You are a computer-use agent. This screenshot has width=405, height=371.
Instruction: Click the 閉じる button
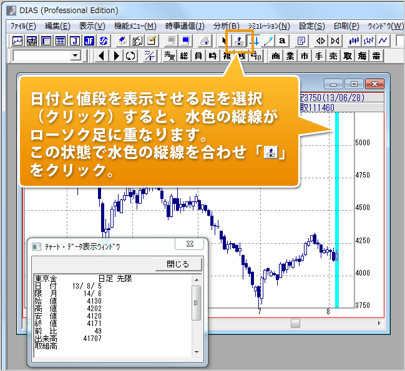tap(178, 264)
